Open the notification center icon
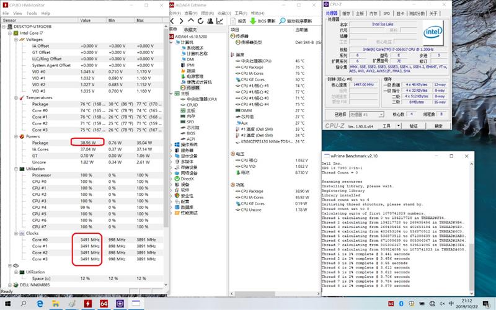This screenshot has width=496, height=310. coord(485,304)
